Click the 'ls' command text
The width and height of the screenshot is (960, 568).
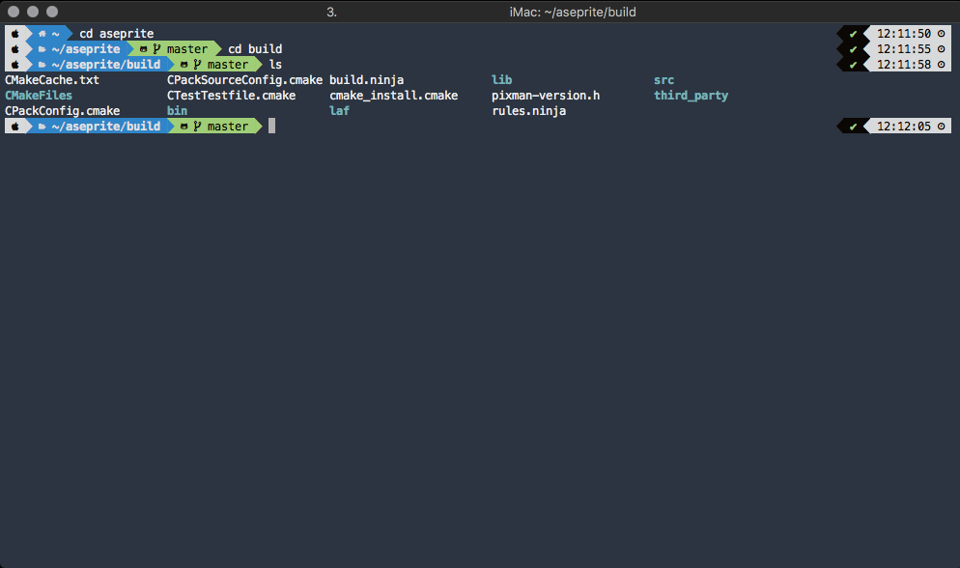click(275, 65)
